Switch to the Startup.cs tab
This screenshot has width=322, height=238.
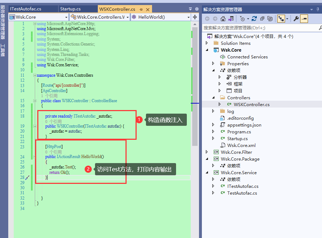(x=70, y=9)
